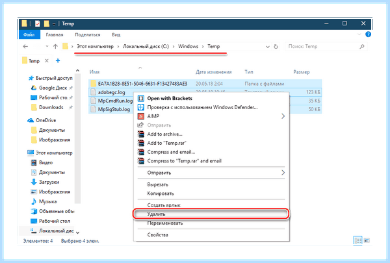Screen dimensions: 390x263
Task: Open the Поделиться ribbon tab
Action: (88, 34)
